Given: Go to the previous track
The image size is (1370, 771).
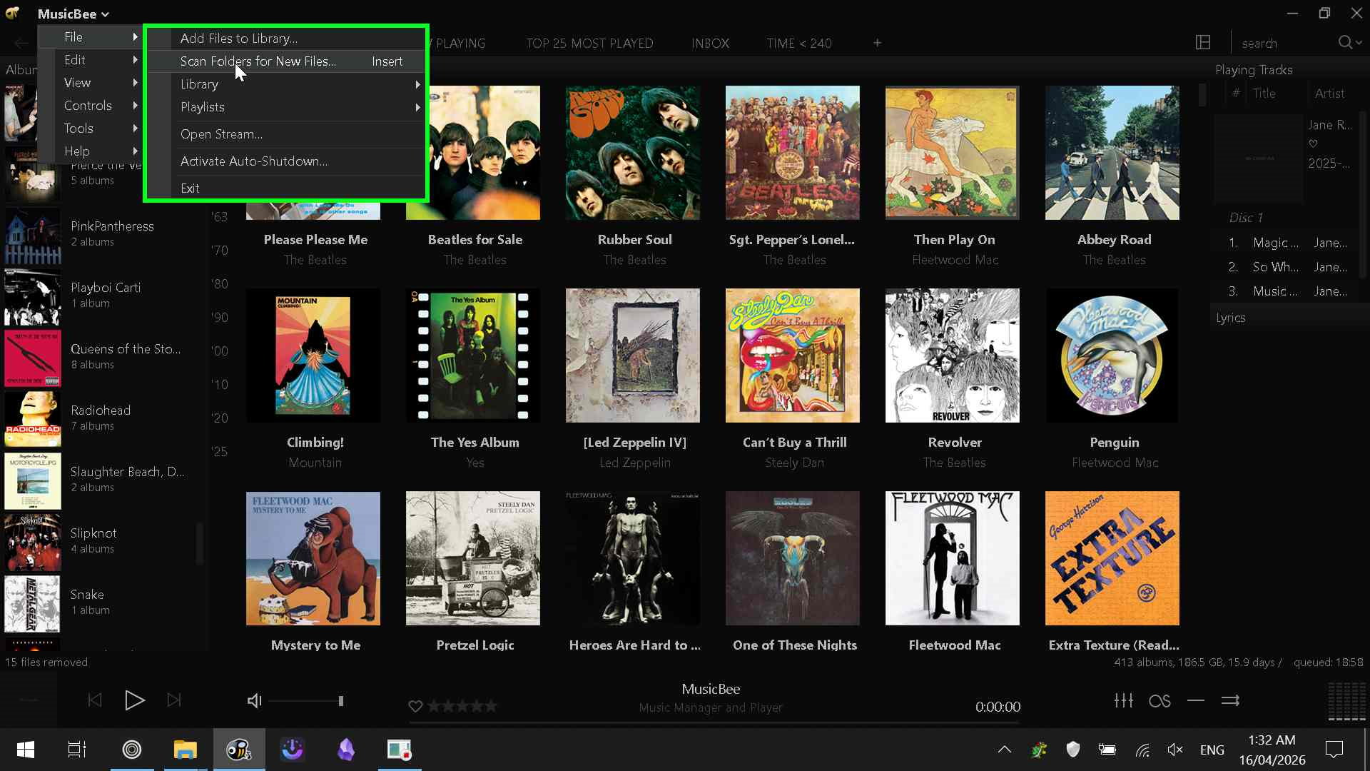Looking at the screenshot, I should tap(95, 700).
